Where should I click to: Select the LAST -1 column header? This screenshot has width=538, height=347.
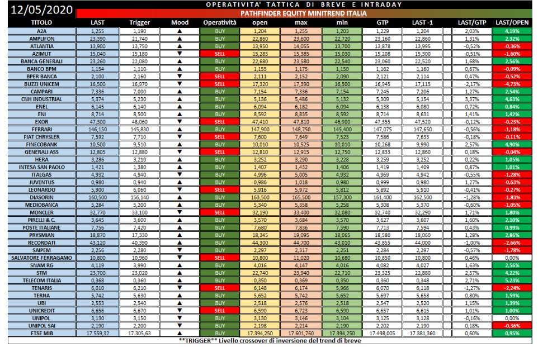[422, 22]
